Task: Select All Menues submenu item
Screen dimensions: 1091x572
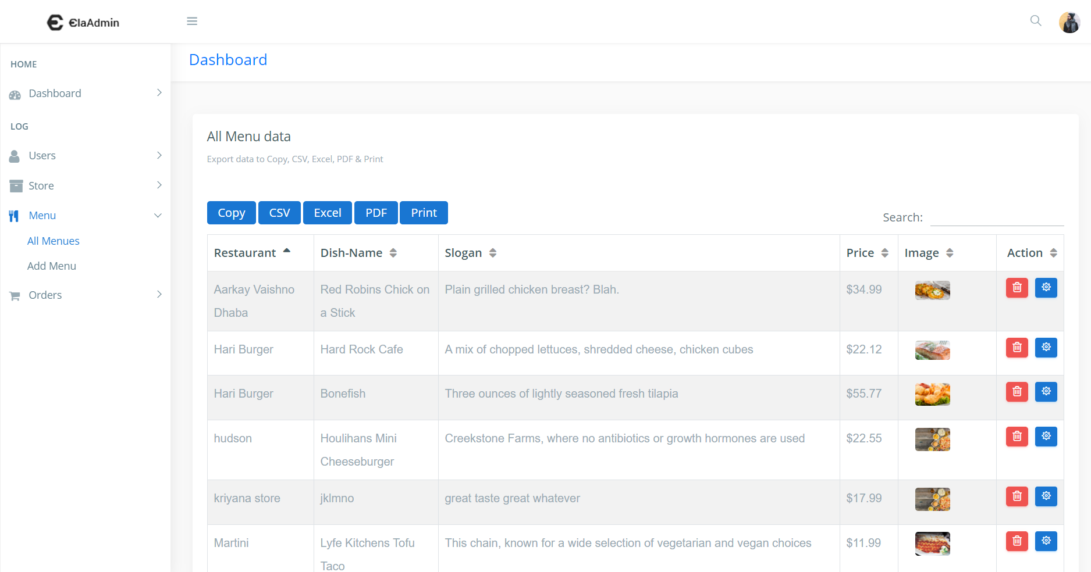Action: pos(54,241)
